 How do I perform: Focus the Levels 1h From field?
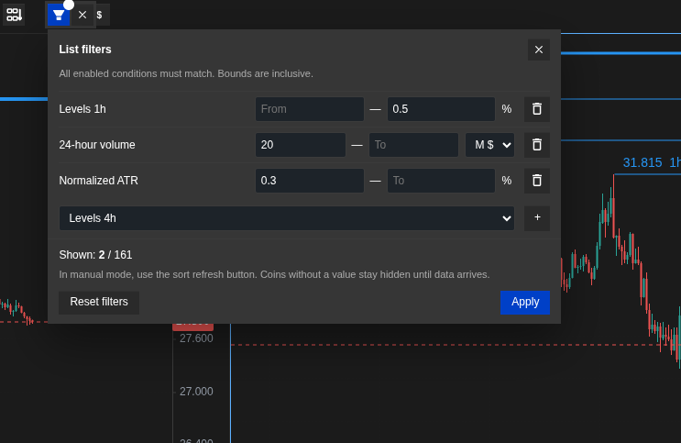(310, 109)
